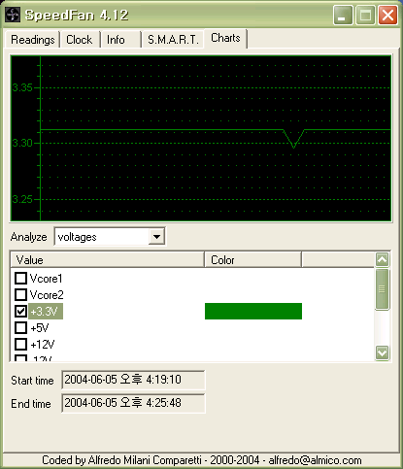Go to the Info tab

tap(120, 40)
